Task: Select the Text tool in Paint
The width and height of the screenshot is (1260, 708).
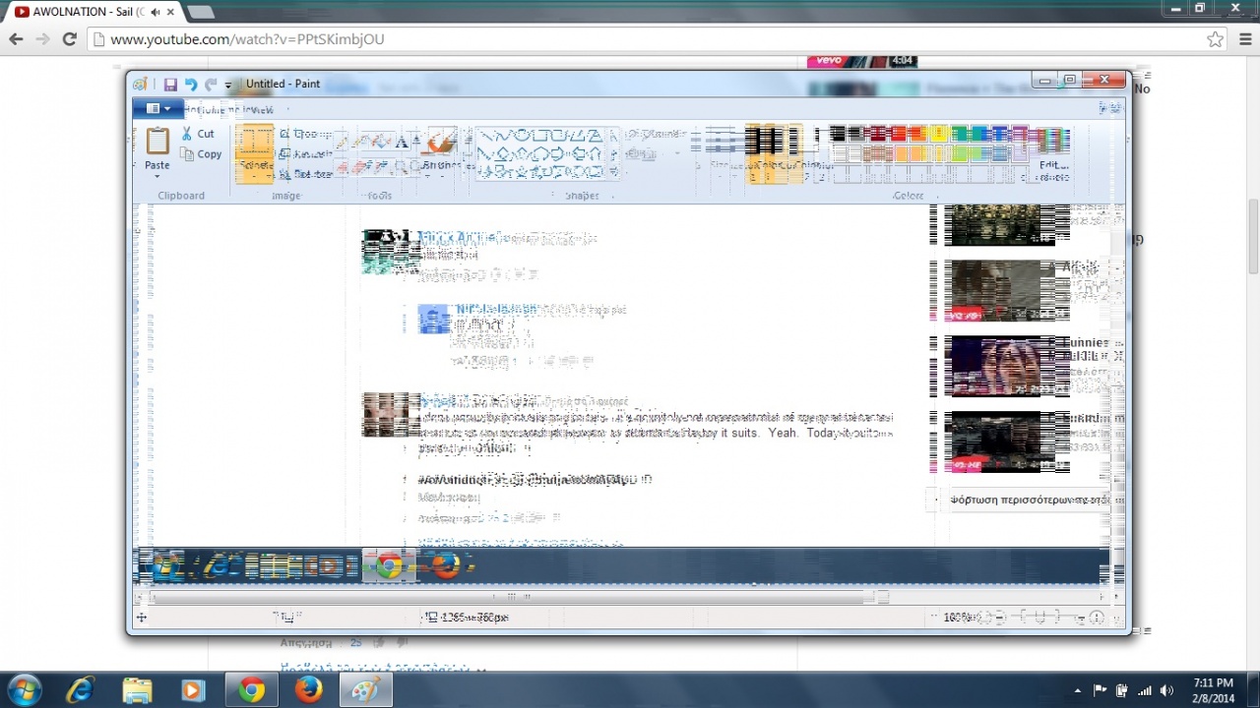Action: [403, 142]
